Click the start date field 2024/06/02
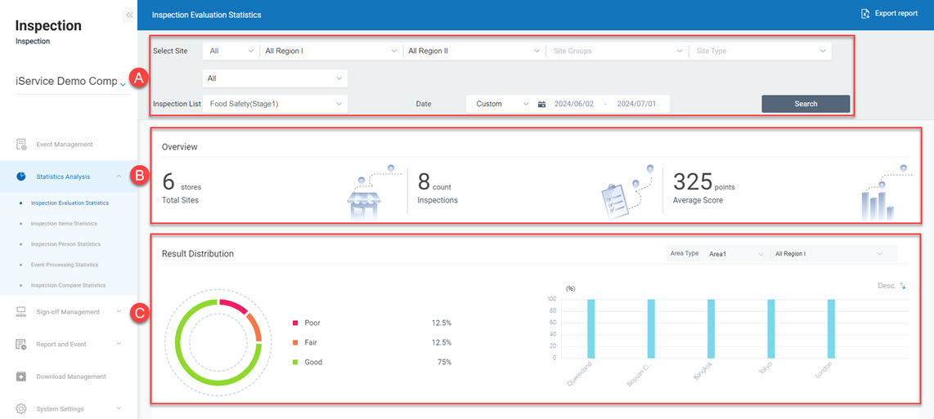934x419 pixels. coord(574,105)
